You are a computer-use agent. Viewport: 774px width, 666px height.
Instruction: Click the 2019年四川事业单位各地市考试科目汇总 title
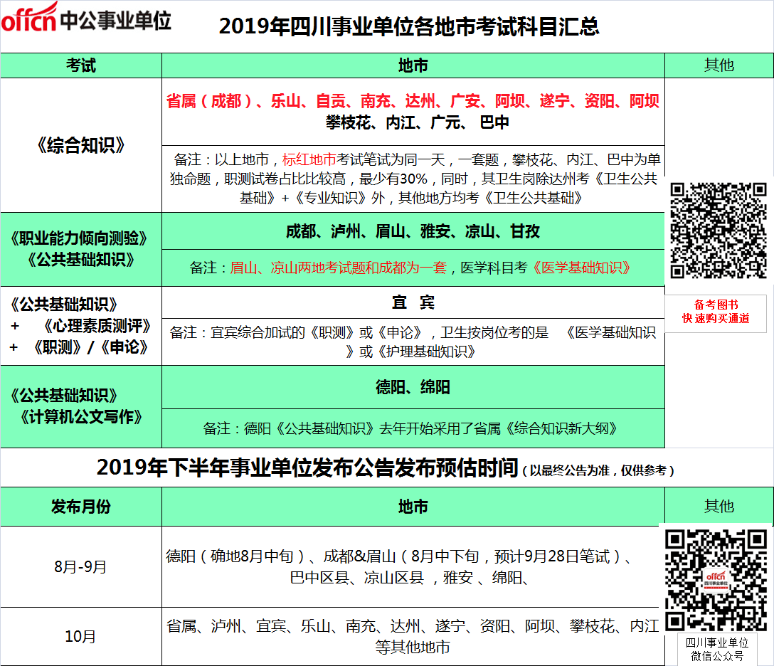409,26
